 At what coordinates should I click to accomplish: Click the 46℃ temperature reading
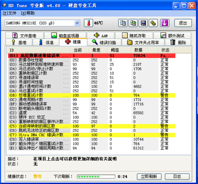click(98, 23)
